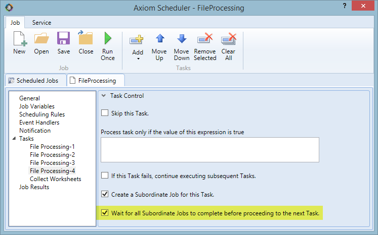The image size is (378, 235).
Task: Select Scheduling Rules in the tree
Action: pyautogui.click(x=42, y=114)
